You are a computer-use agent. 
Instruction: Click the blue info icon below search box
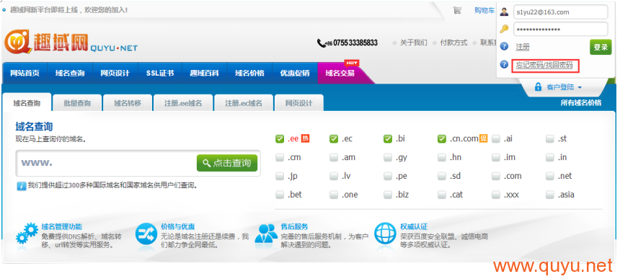(x=22, y=186)
